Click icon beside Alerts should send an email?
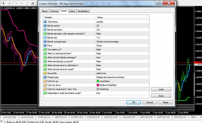 45,69
